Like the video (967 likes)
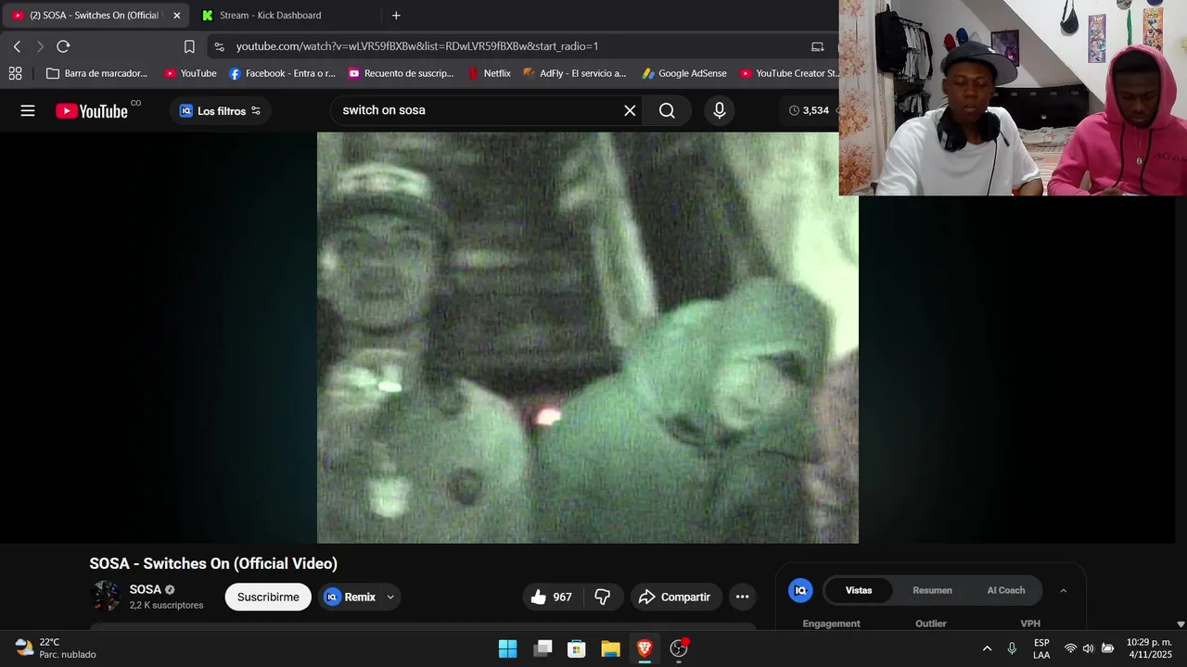The image size is (1187, 667). coord(552,597)
